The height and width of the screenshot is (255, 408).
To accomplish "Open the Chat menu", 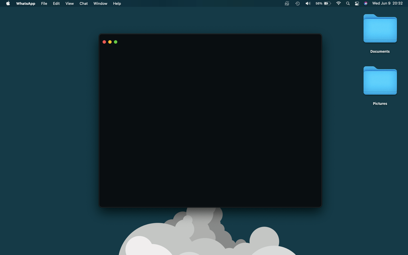I will pyautogui.click(x=84, y=3).
